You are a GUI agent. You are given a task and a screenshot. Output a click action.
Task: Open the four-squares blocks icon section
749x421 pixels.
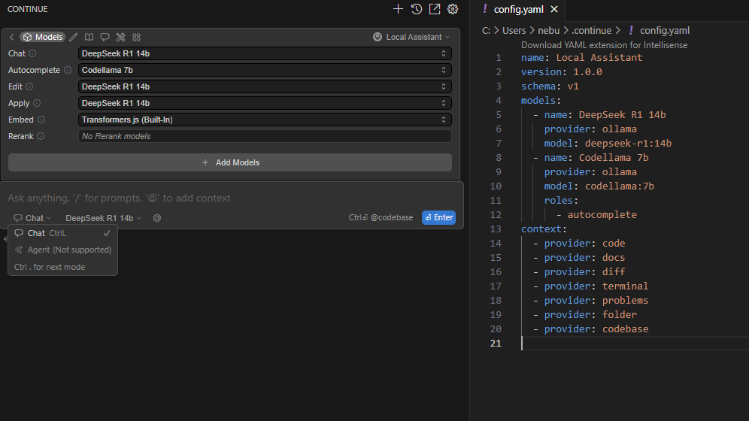coord(137,38)
